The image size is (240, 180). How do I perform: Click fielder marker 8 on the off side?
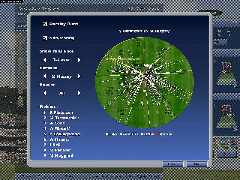point(180,70)
